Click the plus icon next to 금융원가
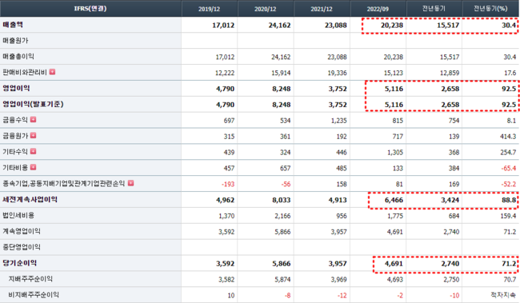The height and width of the screenshot is (303, 520). point(33,136)
